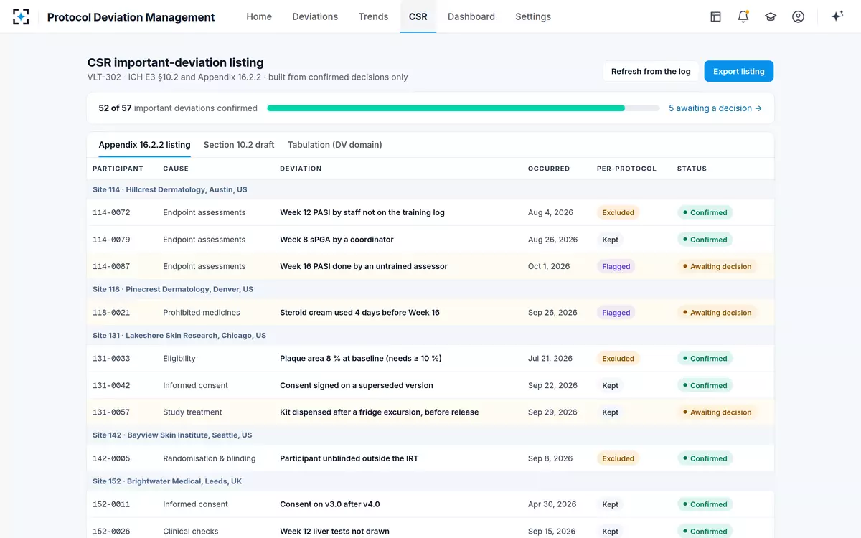This screenshot has width=861, height=538.
Task: Select the Site 118 Pinecrest Dermatology group row
Action: (430, 289)
